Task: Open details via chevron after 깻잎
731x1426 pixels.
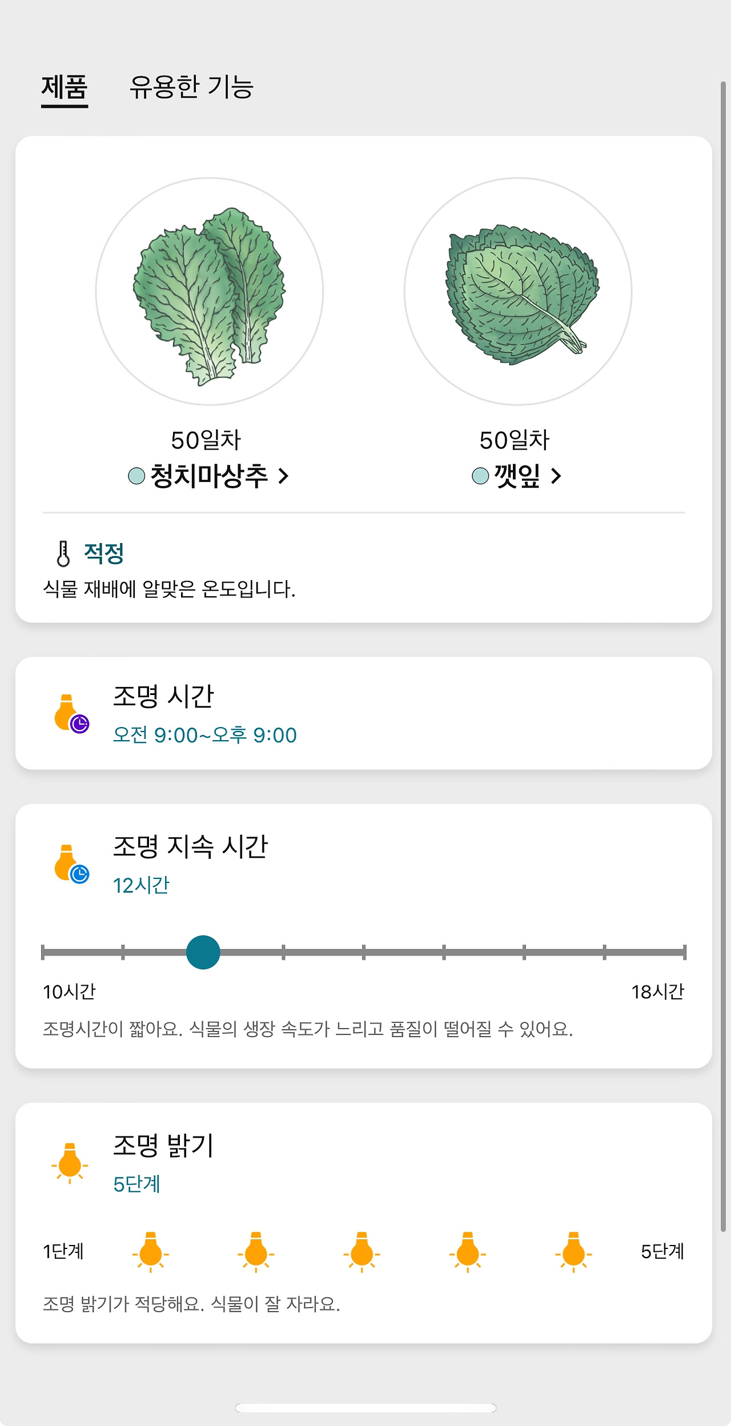Action: click(x=556, y=476)
